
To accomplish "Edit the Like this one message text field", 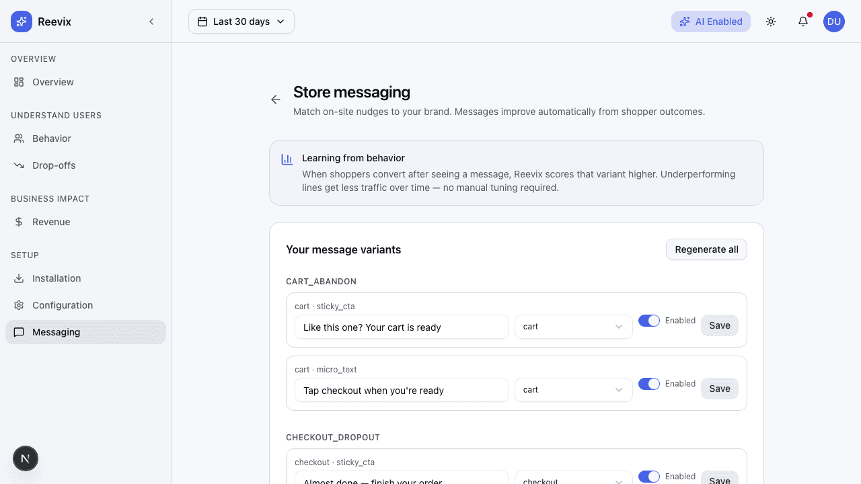I will (x=402, y=327).
